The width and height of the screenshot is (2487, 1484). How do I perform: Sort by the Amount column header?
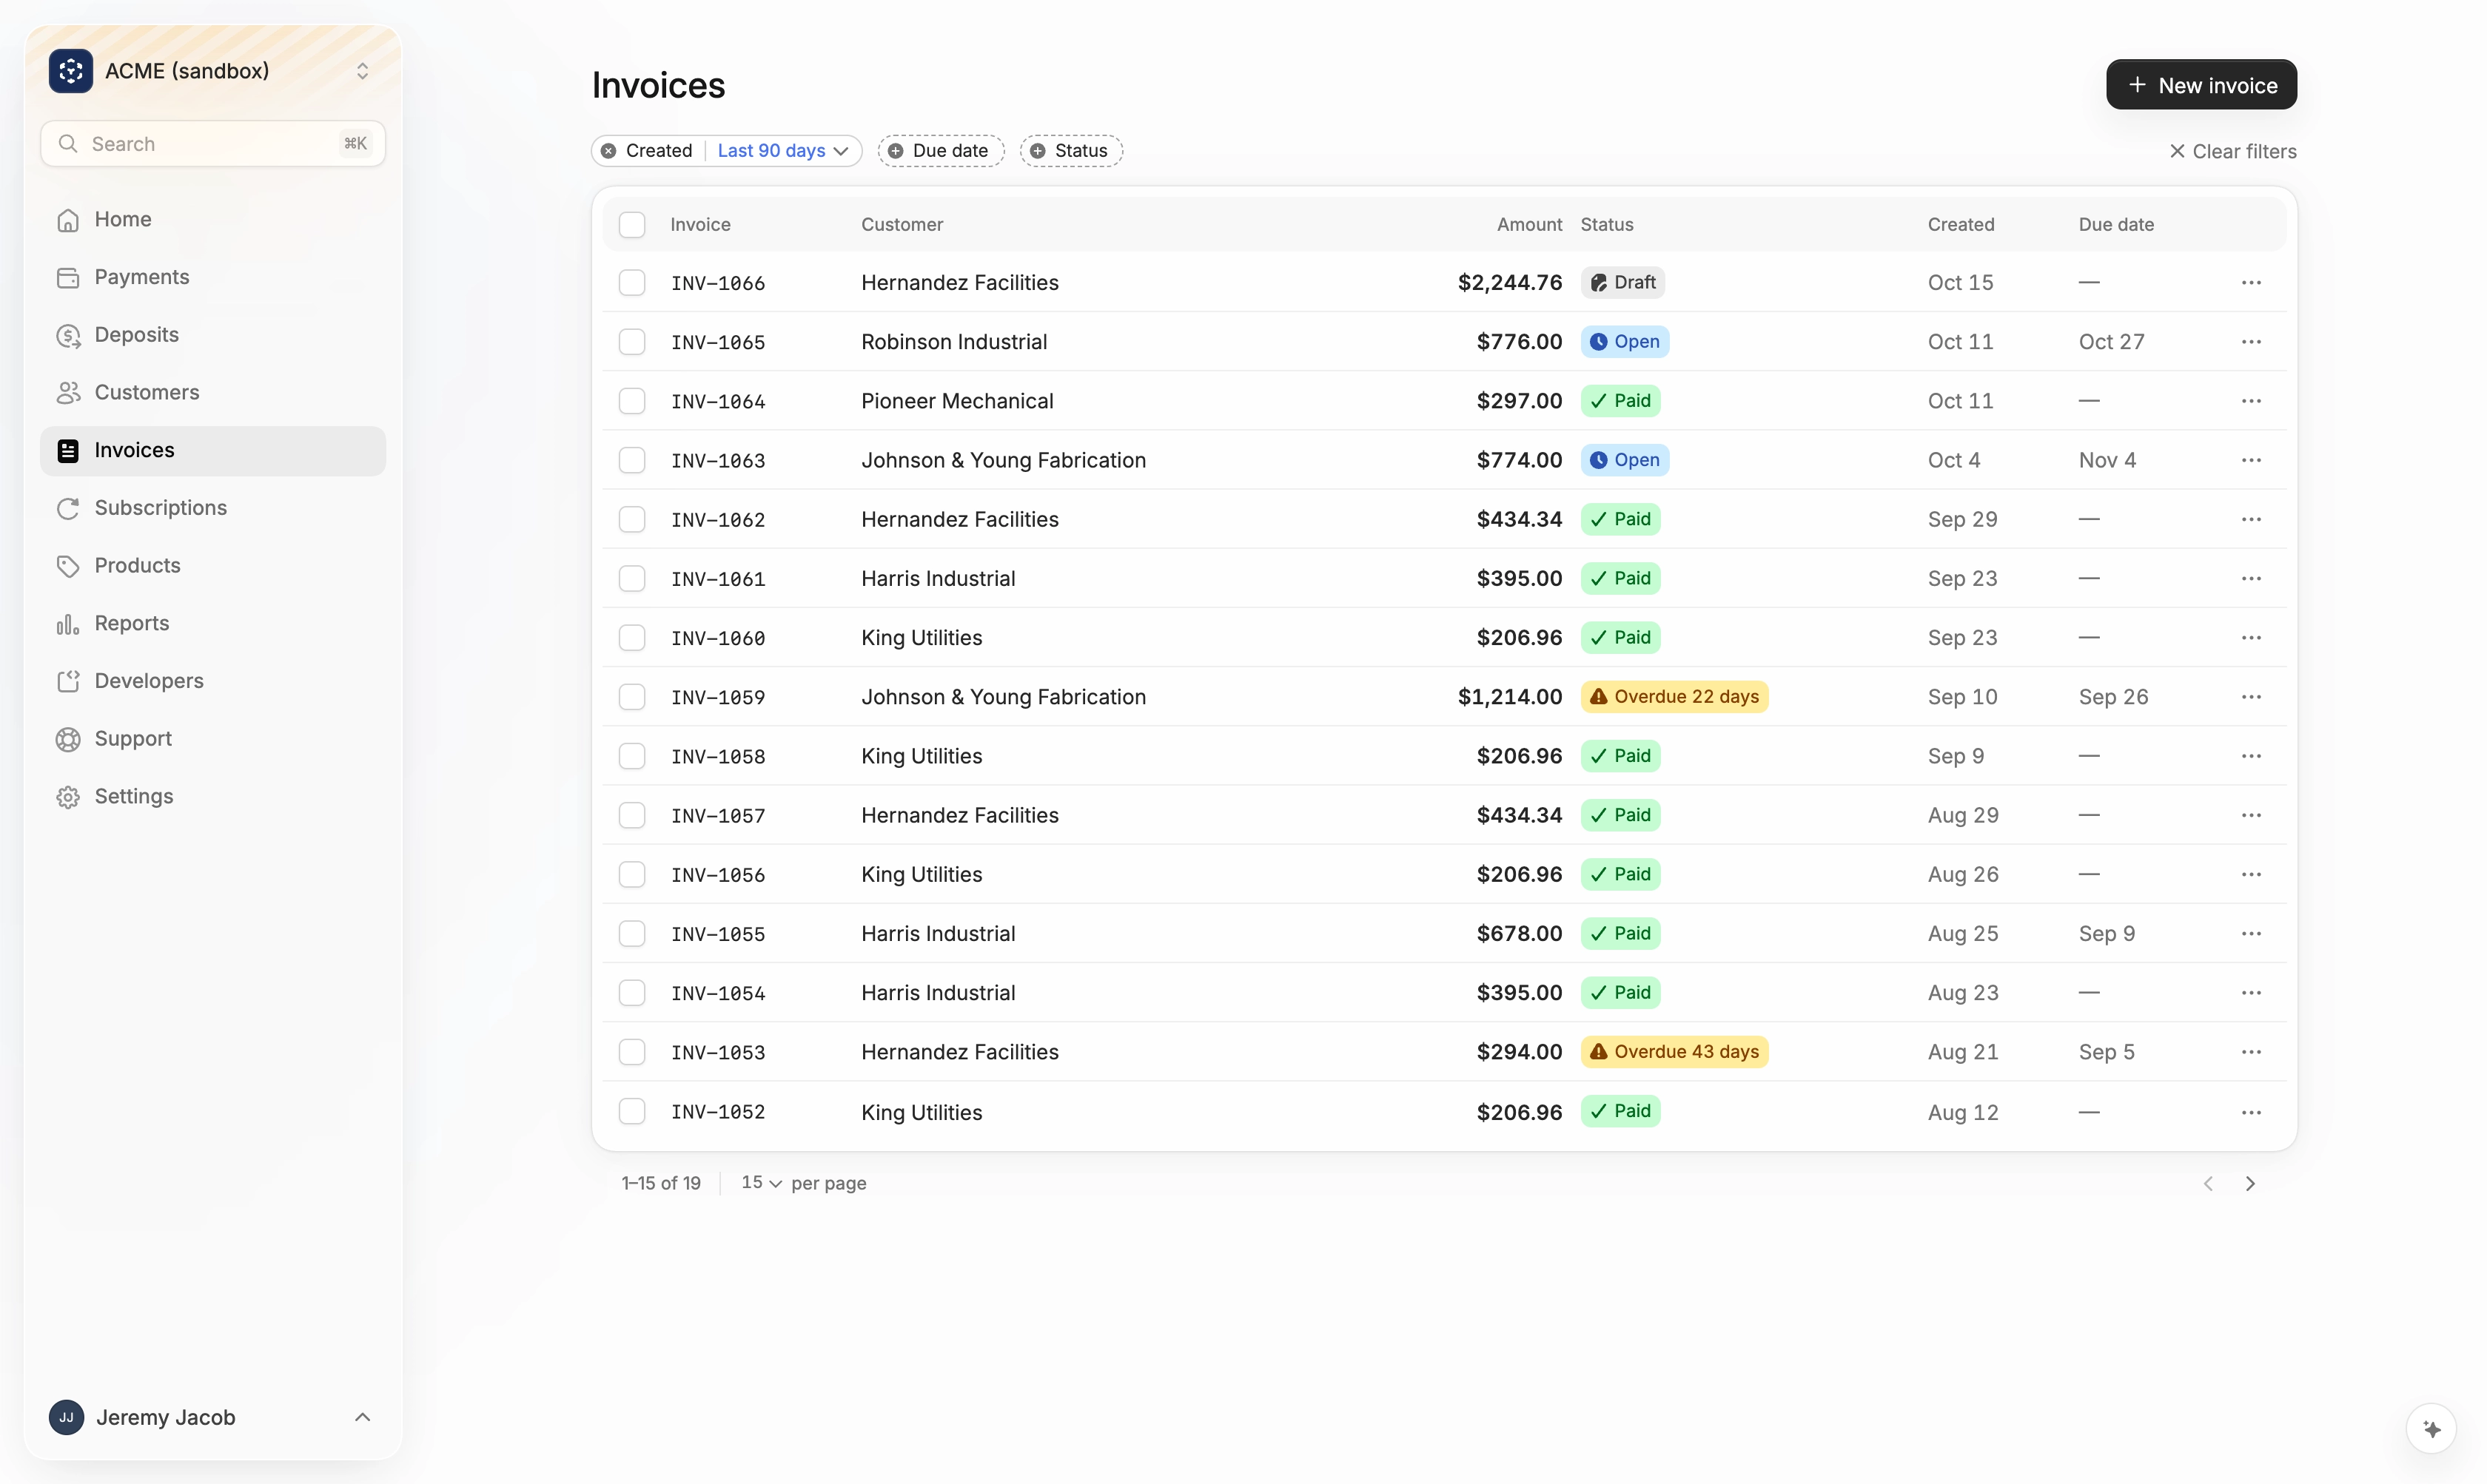click(x=1528, y=224)
